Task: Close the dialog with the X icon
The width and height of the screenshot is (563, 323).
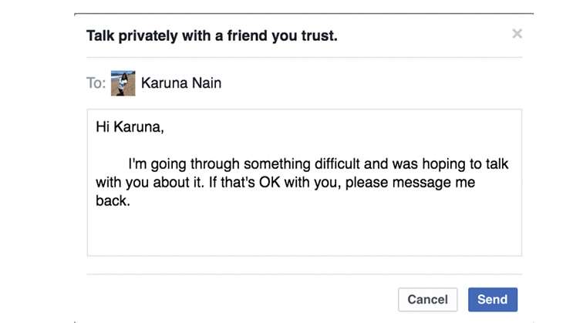Action: click(x=517, y=34)
